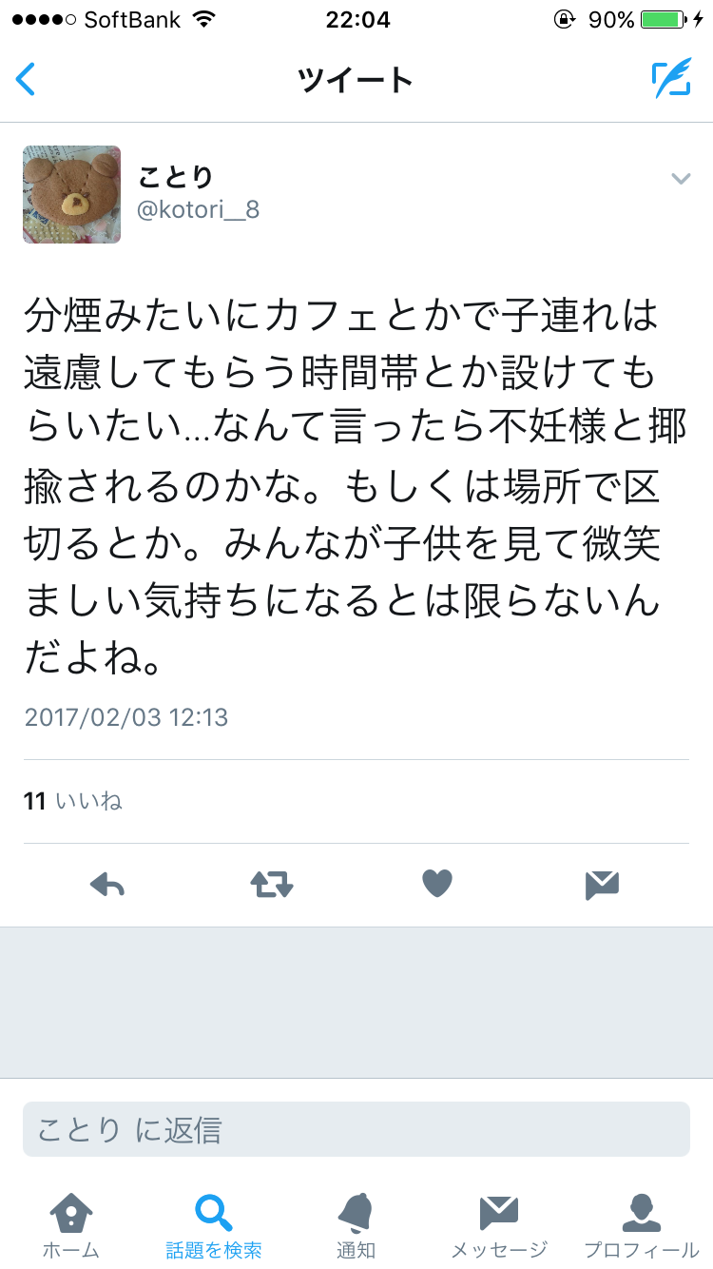This screenshot has height=1269, width=713.
Task: Open the ホーム tab
Action: point(70,1225)
